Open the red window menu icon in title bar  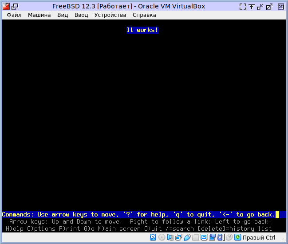point(6,6)
